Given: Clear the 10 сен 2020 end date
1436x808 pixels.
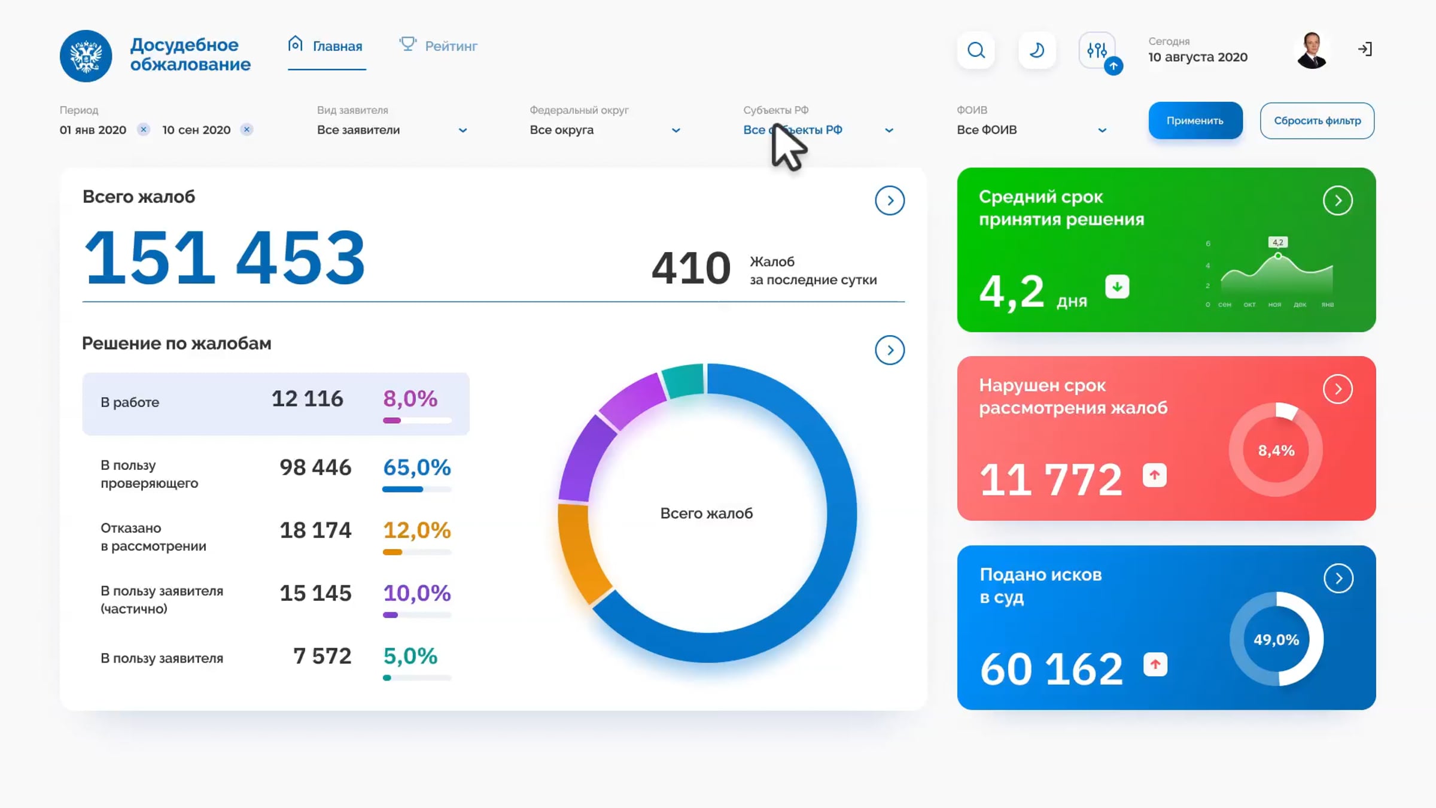Looking at the screenshot, I should [x=247, y=129].
